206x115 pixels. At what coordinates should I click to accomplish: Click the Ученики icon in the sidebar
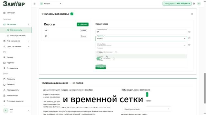pos(4,57)
